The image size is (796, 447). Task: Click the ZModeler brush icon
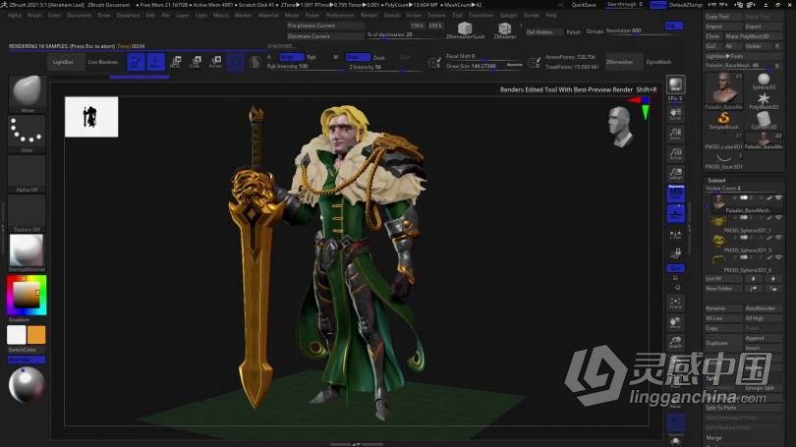tap(504, 30)
